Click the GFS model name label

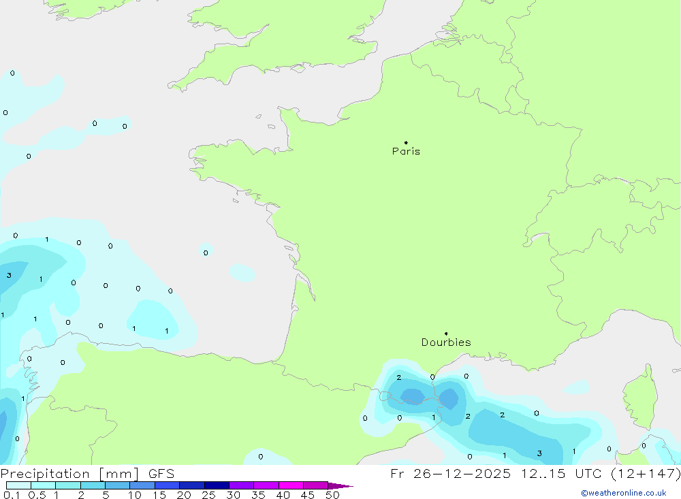point(161,474)
